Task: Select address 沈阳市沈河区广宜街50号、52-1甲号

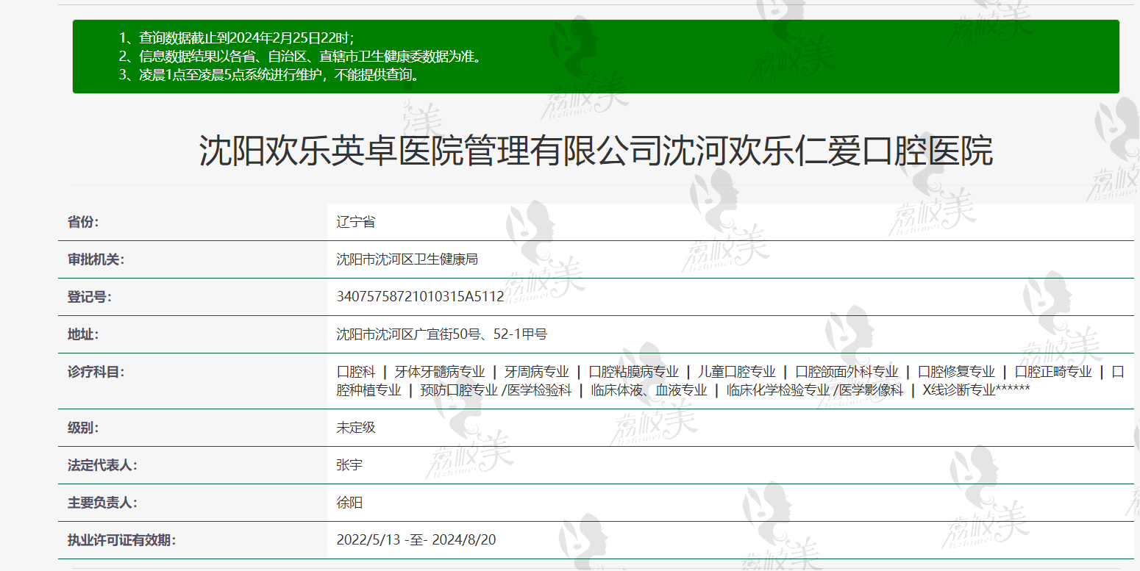Action: point(442,334)
